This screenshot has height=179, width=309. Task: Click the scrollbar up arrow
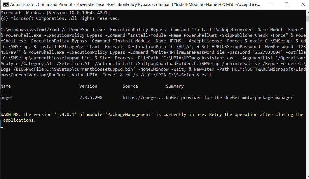(x=307, y=12)
